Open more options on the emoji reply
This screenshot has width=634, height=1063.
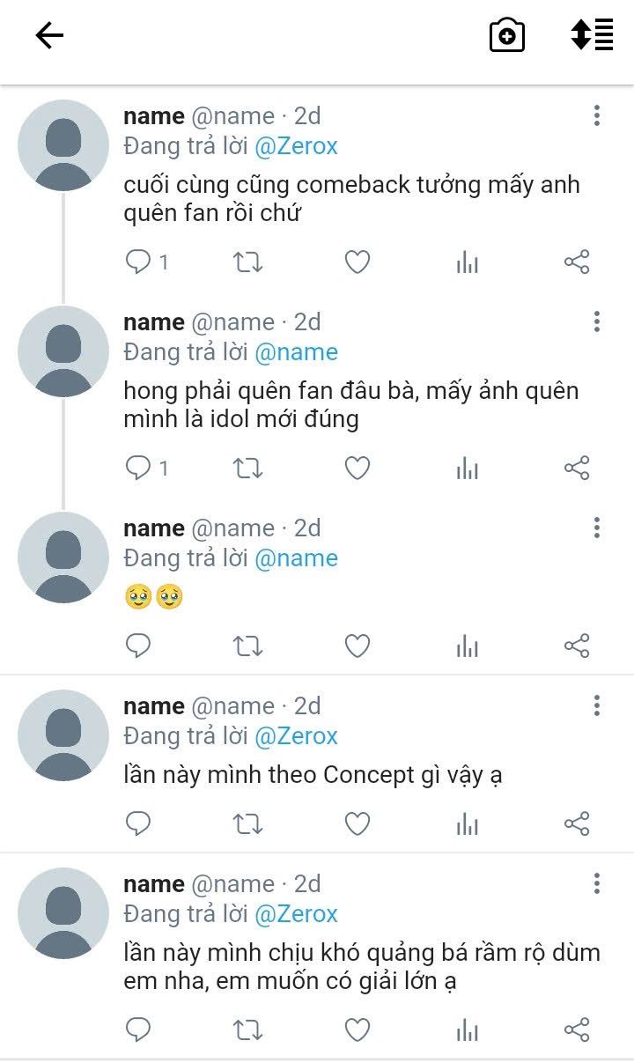[x=597, y=528]
